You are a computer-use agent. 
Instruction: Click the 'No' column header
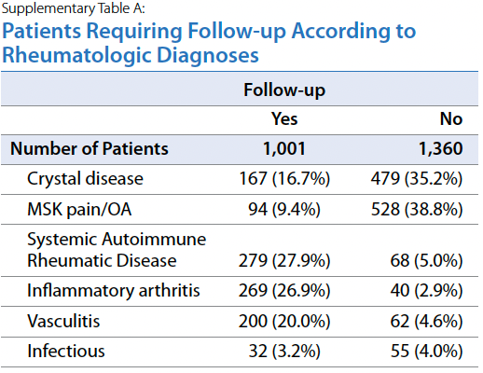point(451,118)
